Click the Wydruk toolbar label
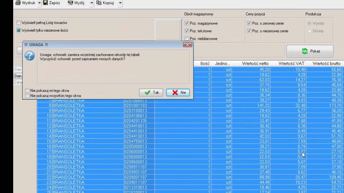The width and height of the screenshot is (344, 193). point(28,3)
